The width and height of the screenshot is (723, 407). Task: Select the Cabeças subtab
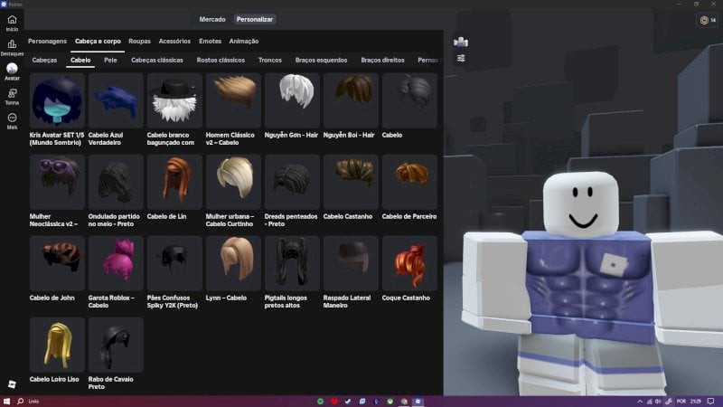[x=44, y=60]
